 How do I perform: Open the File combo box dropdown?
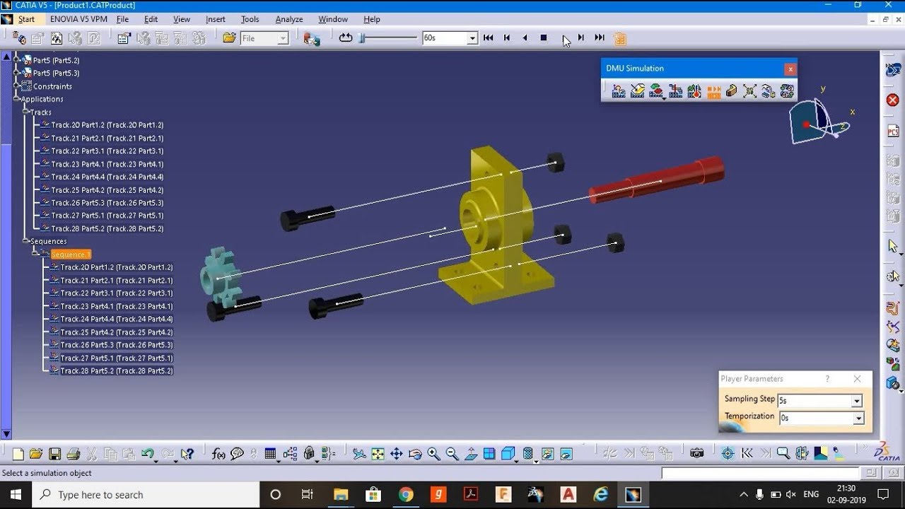coord(283,39)
